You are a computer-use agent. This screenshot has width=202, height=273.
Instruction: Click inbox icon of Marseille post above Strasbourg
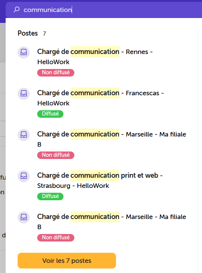pos(24,135)
